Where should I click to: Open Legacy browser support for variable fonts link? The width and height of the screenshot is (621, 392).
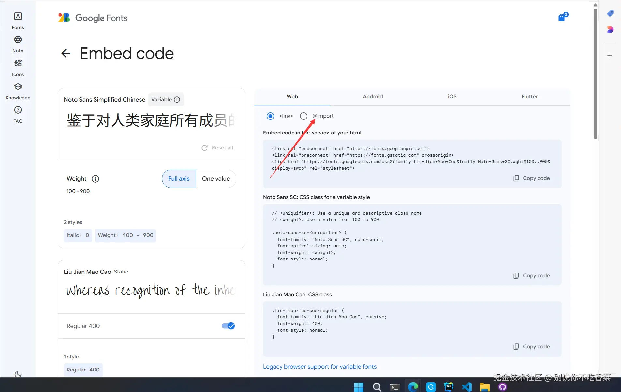point(320,367)
